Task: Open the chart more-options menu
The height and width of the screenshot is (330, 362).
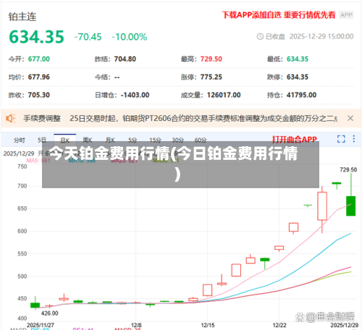Action: tap(354, 139)
